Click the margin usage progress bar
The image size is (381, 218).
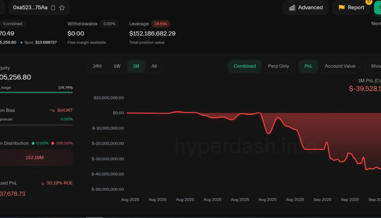pyautogui.click(x=36, y=92)
